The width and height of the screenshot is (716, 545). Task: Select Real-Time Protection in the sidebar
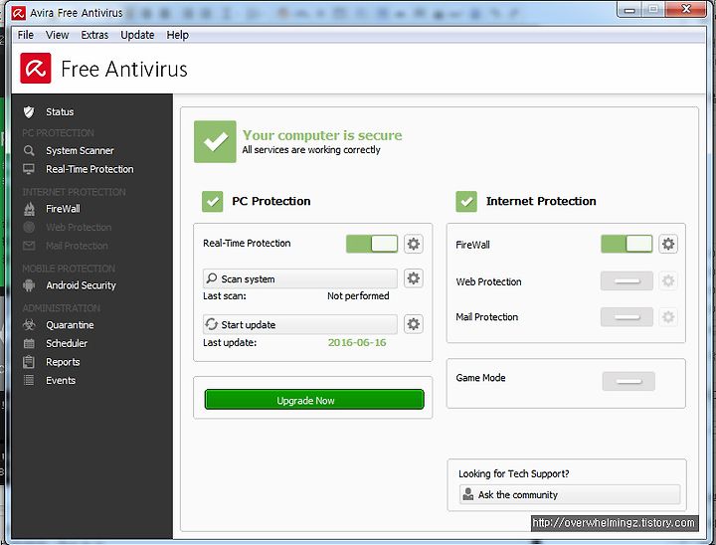(x=89, y=169)
